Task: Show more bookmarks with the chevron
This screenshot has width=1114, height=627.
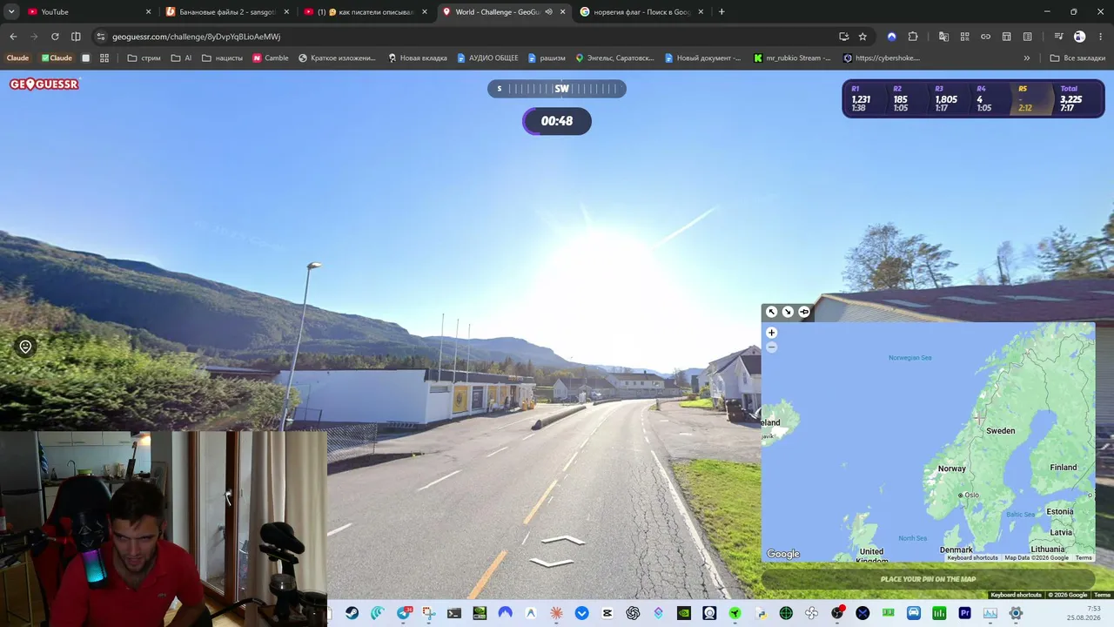Action: (1027, 58)
